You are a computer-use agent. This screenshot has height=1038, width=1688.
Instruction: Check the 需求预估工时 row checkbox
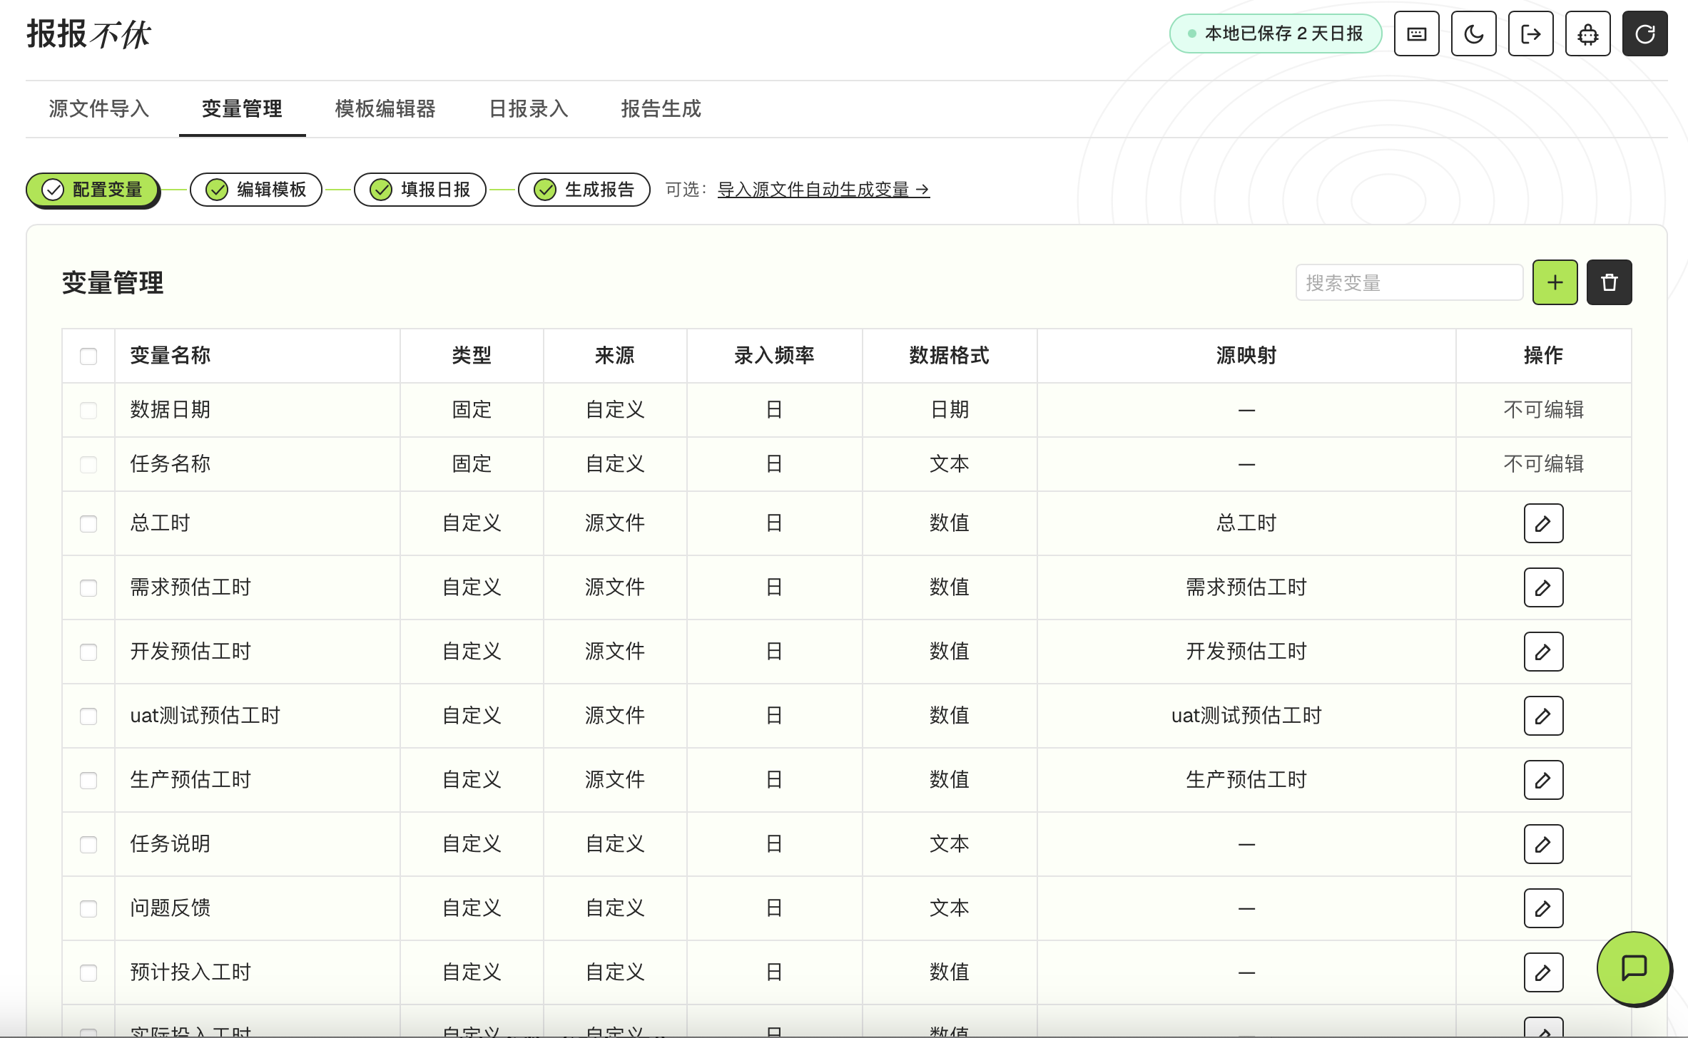click(88, 587)
